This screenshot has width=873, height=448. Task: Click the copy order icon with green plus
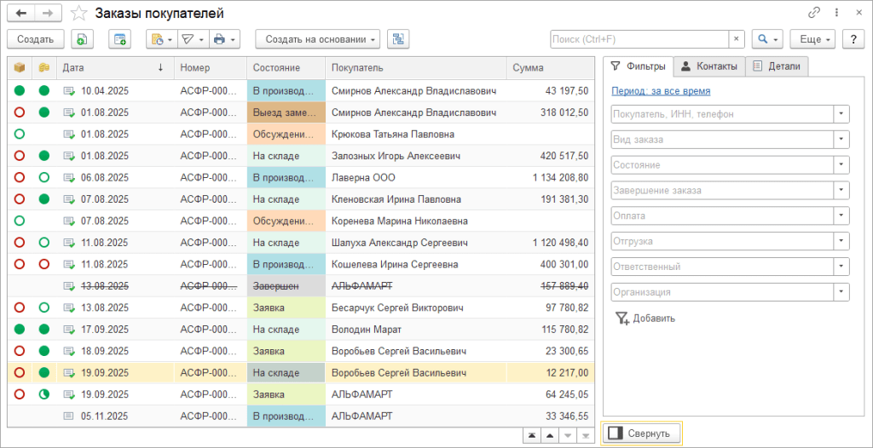[82, 39]
